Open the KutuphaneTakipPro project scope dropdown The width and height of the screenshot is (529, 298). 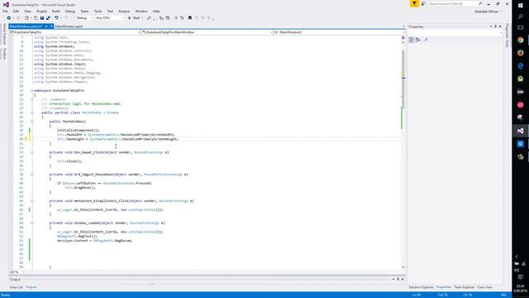click(x=75, y=32)
